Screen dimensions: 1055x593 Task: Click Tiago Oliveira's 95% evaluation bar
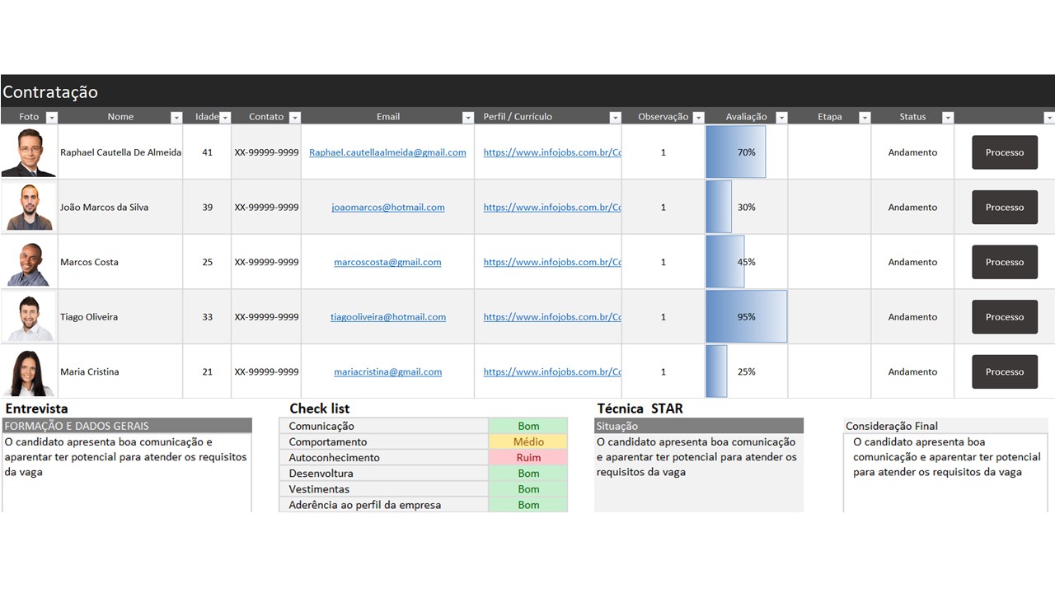click(746, 317)
